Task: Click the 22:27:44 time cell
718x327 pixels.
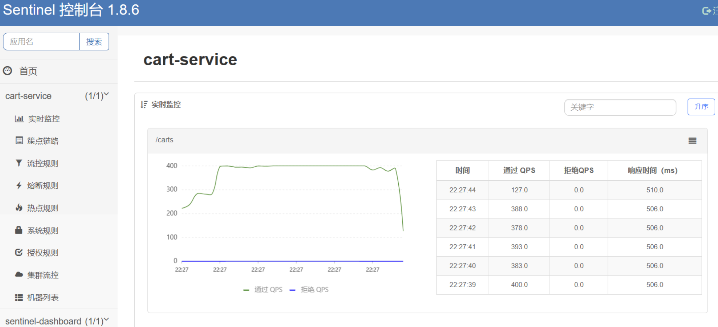Action: pyautogui.click(x=462, y=190)
